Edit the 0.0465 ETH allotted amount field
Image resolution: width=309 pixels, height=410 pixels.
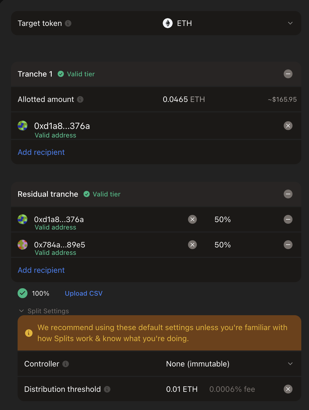point(184,99)
